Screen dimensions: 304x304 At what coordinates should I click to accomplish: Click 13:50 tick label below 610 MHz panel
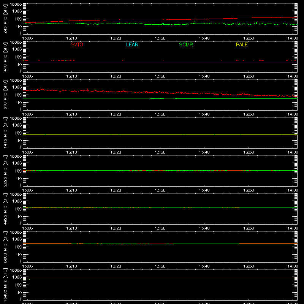pos(249,114)
